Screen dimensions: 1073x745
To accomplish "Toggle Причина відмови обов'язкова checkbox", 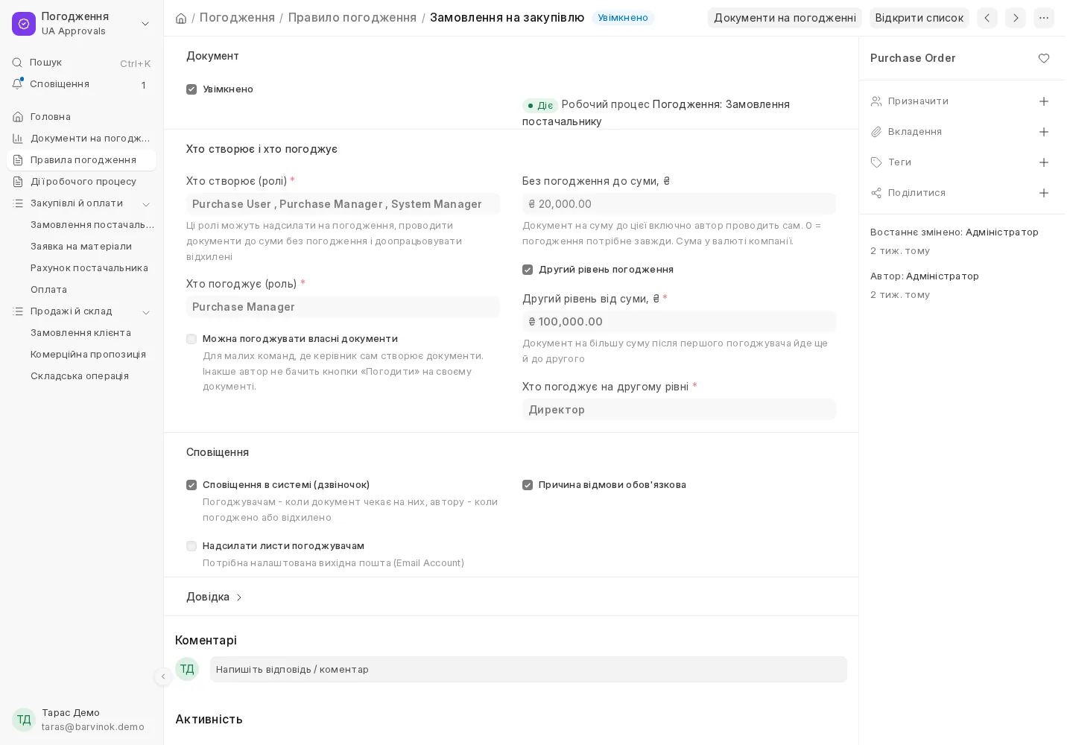I will (528, 485).
